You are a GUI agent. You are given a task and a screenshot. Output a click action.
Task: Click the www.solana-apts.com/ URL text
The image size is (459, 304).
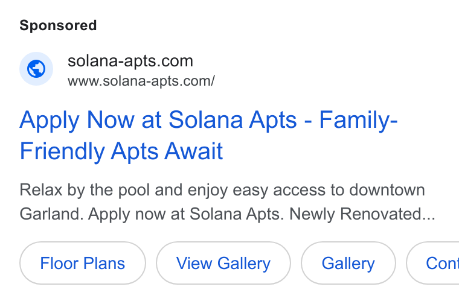[141, 81]
